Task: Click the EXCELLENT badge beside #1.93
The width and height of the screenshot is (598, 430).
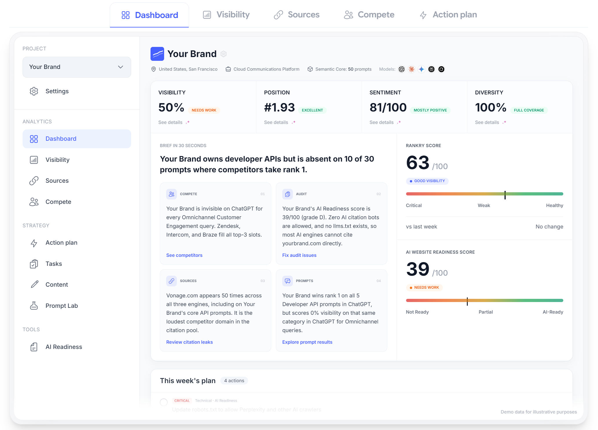Action: [312, 110]
